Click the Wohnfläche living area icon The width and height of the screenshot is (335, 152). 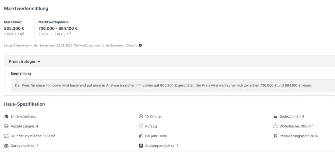[275, 126]
